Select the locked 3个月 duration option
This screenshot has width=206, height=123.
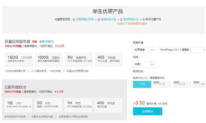(x=162, y=84)
